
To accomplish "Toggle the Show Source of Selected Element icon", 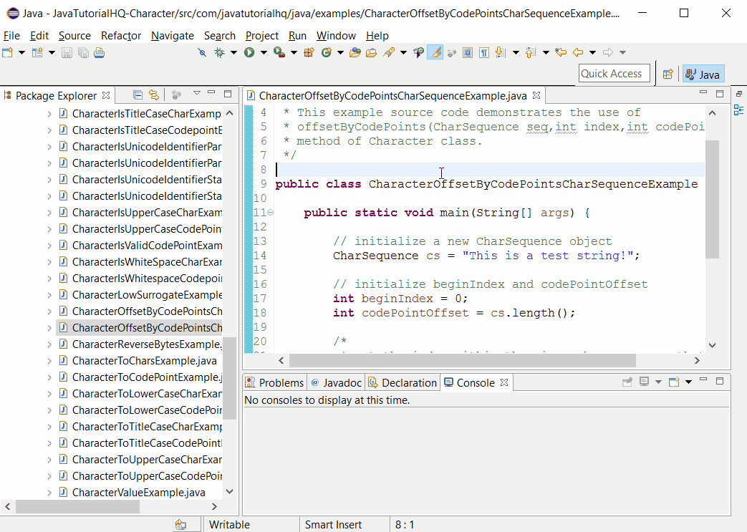I will (468, 52).
